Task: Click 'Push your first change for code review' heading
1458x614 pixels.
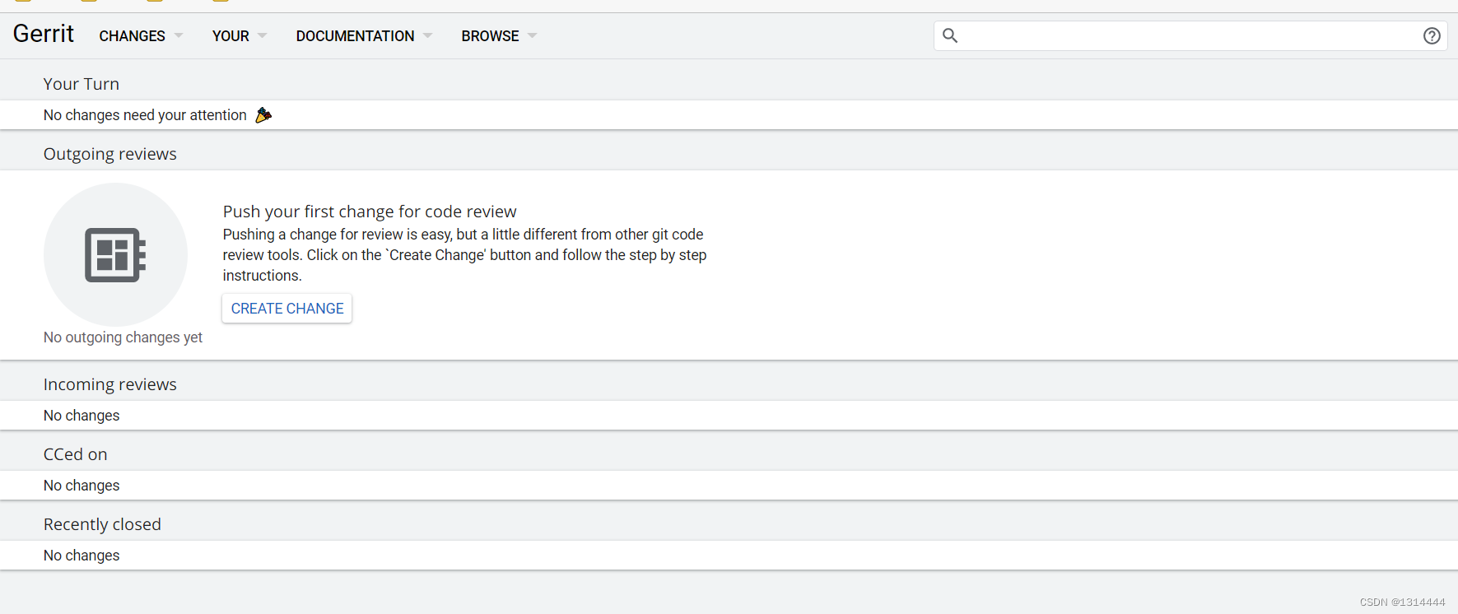Action: pyautogui.click(x=370, y=212)
